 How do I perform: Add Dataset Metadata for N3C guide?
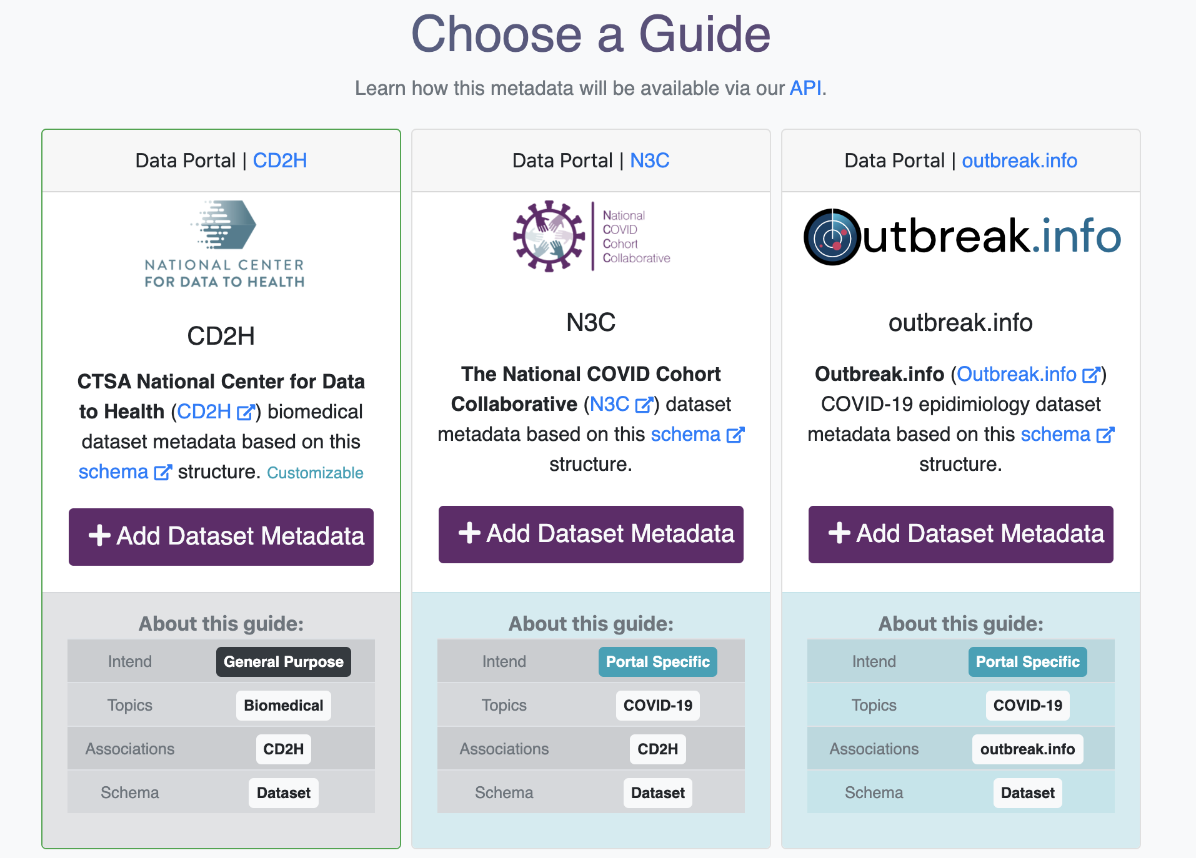coord(591,535)
